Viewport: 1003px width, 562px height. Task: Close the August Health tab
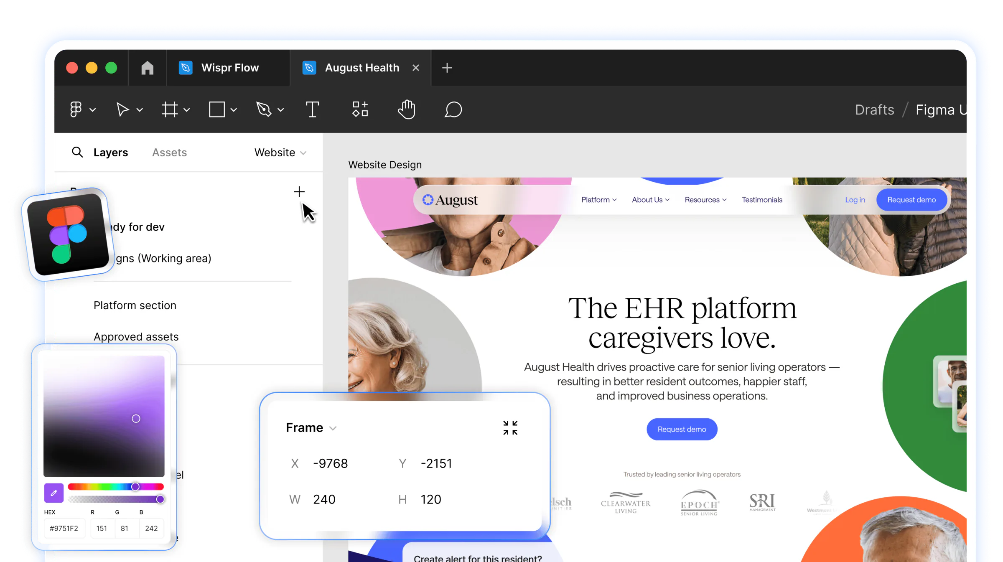[415, 68]
